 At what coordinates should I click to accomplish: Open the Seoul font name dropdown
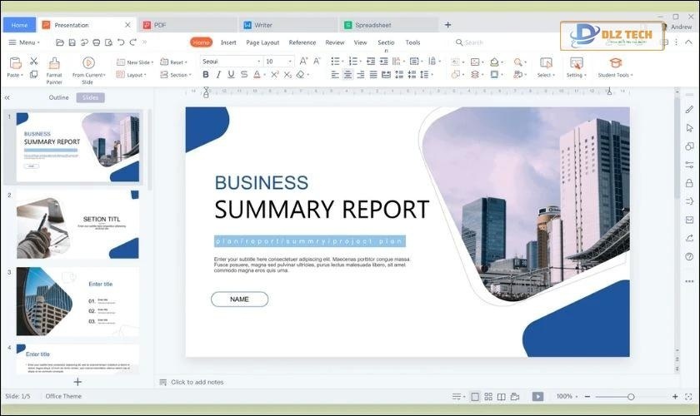[230, 61]
